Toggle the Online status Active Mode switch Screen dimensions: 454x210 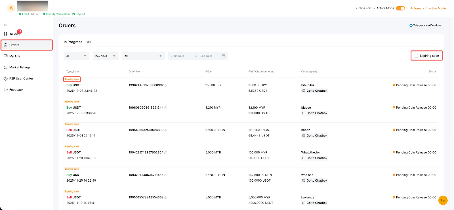(x=400, y=8)
